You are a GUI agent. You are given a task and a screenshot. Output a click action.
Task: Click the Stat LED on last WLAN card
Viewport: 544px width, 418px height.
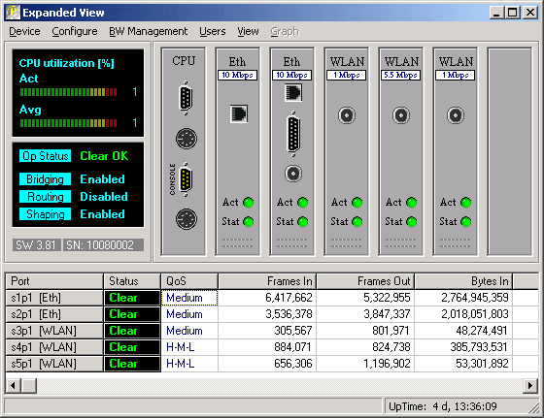(x=466, y=222)
